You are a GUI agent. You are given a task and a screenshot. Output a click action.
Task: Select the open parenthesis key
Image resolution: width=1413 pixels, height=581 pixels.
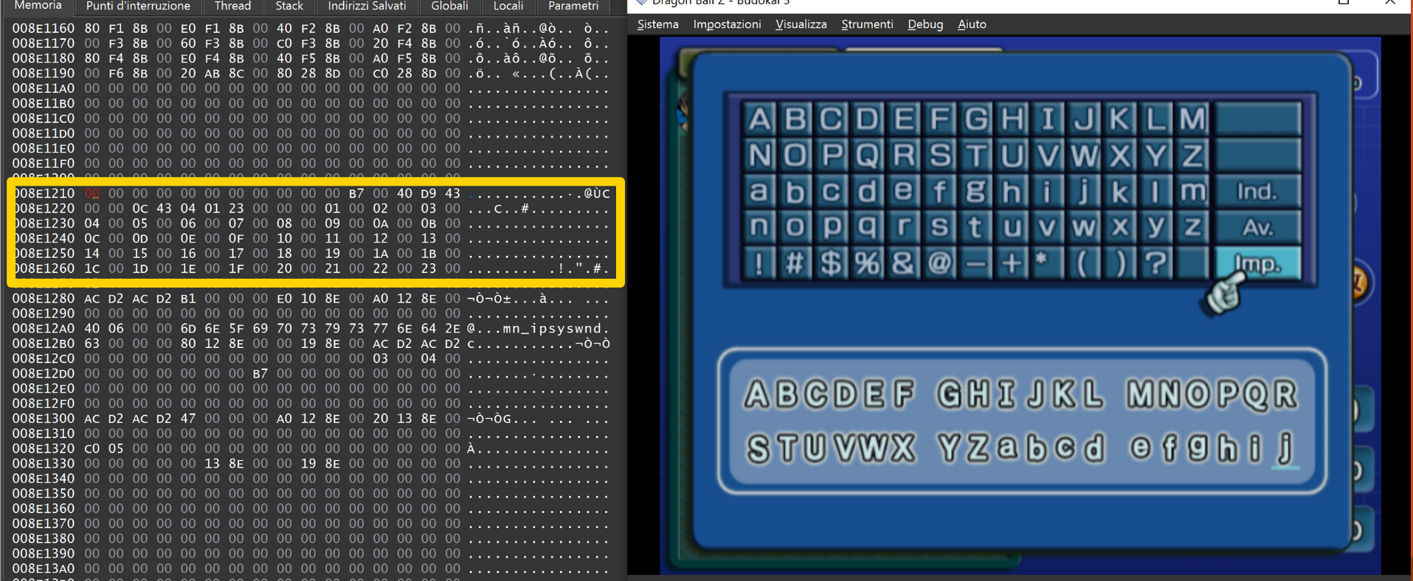tap(1084, 262)
